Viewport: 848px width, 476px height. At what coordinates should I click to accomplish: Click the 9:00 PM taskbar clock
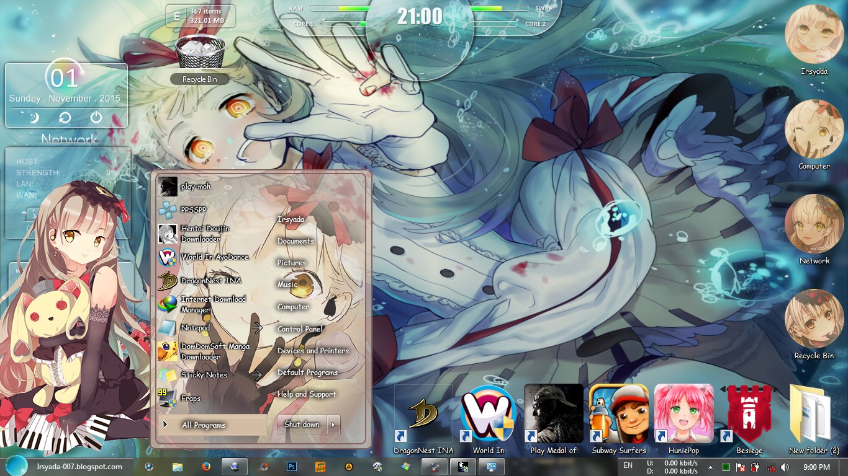tap(816, 467)
